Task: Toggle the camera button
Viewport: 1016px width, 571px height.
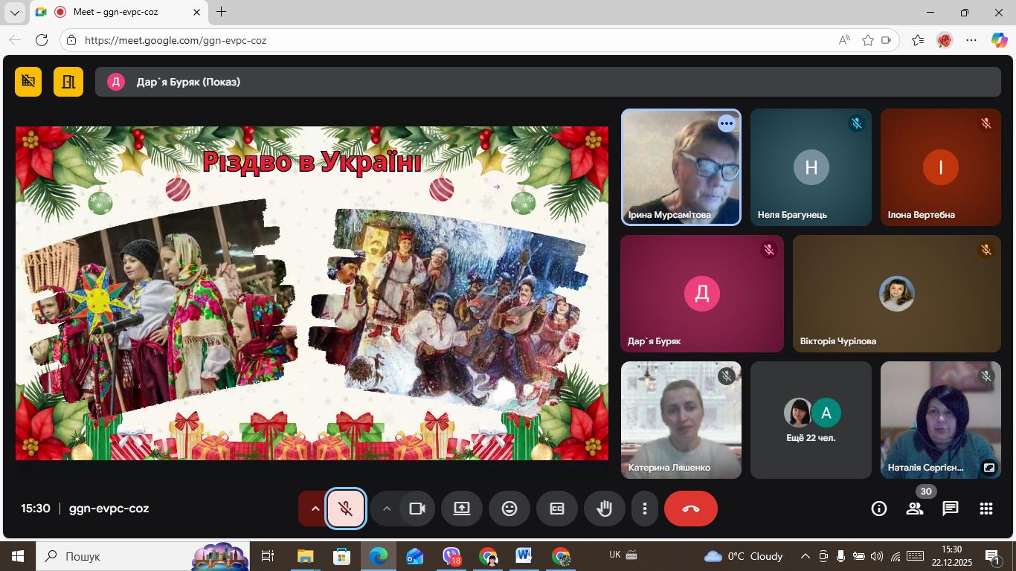Action: pyautogui.click(x=417, y=509)
